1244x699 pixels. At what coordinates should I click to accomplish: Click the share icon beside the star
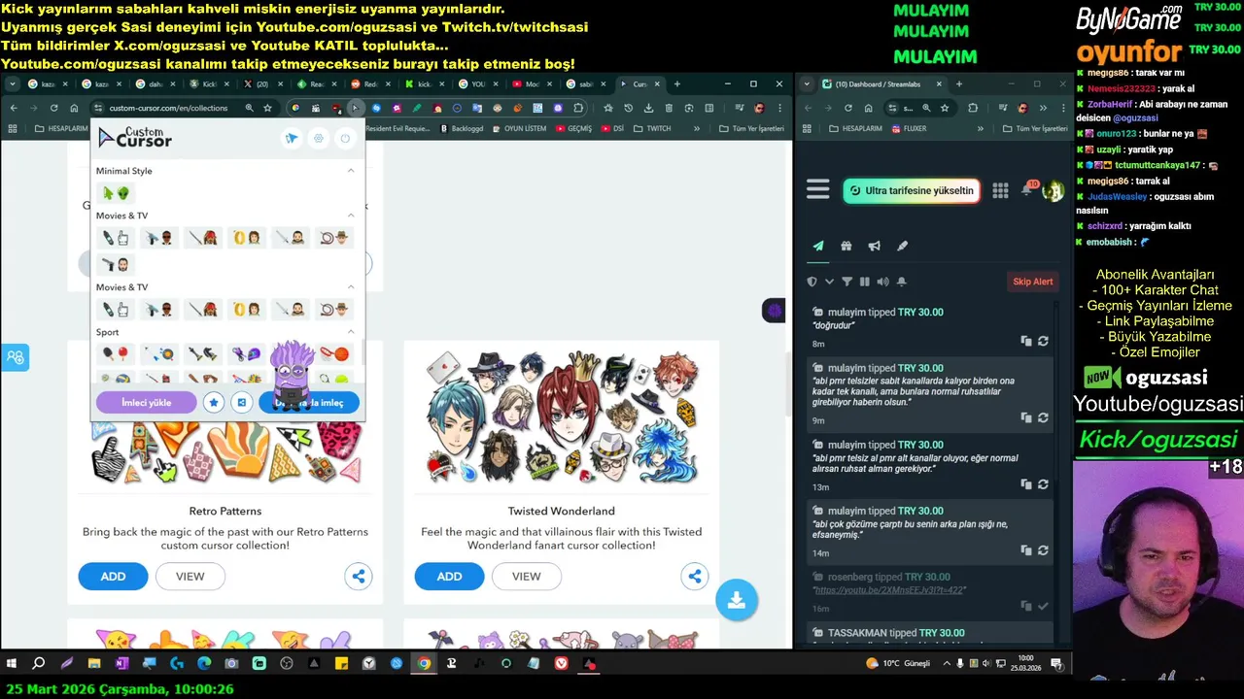(241, 402)
